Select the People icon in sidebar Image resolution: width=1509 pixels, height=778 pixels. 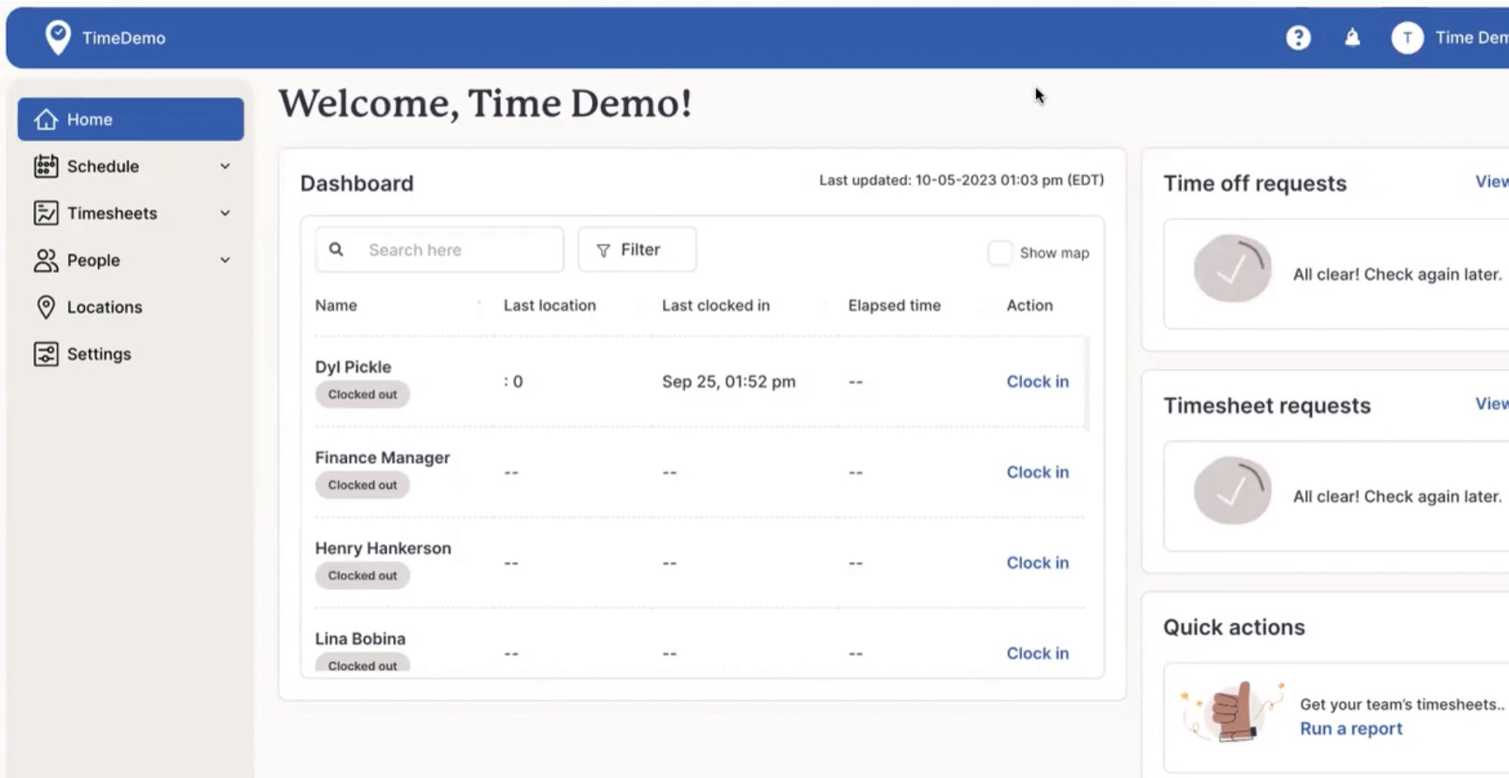pyautogui.click(x=45, y=260)
